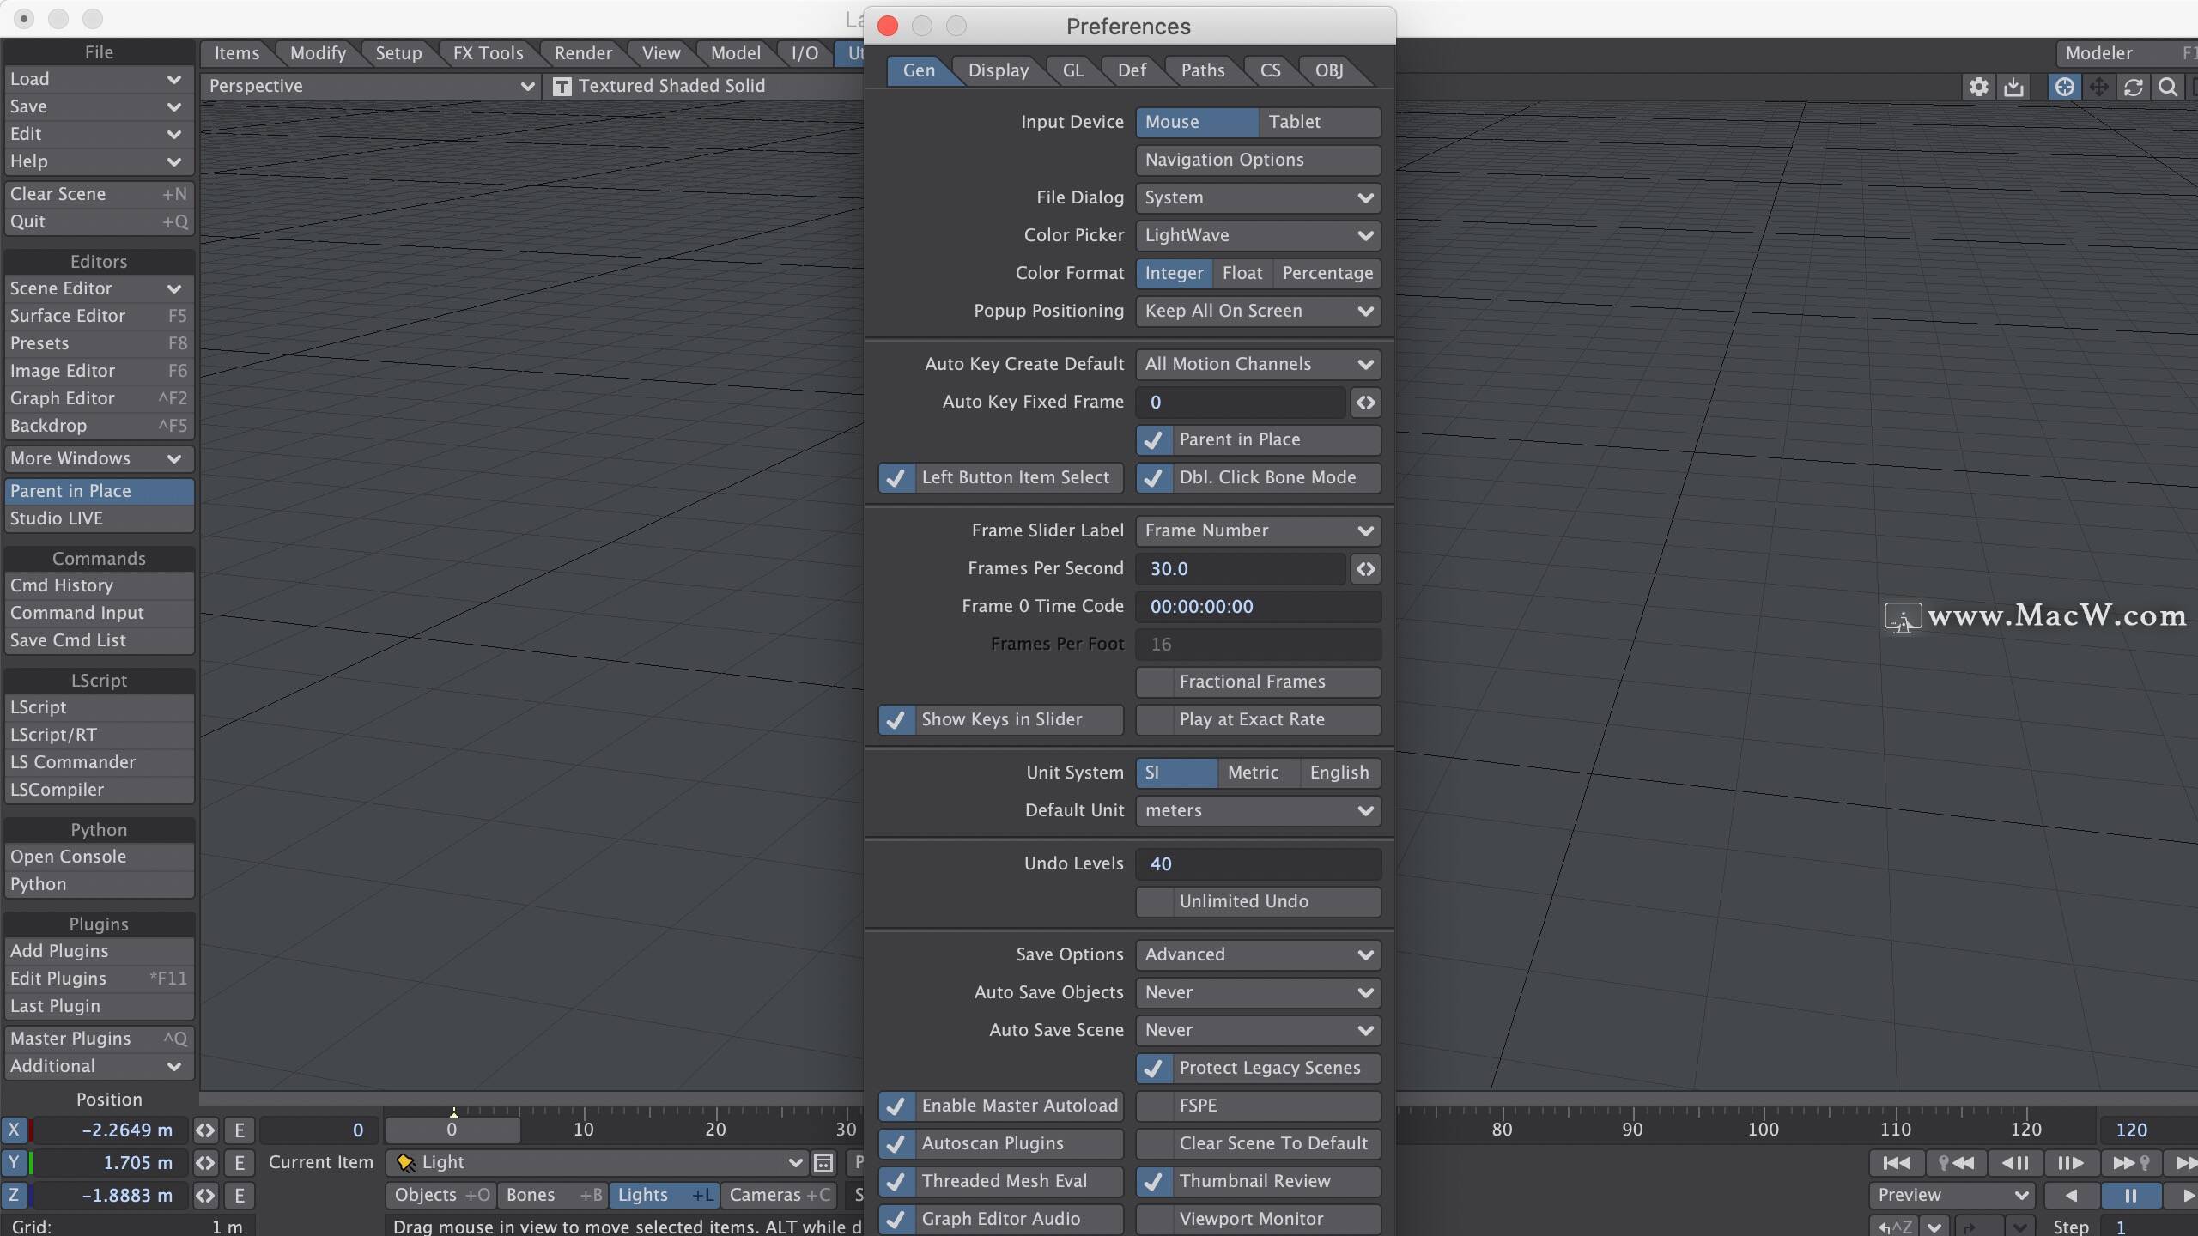Select the English unit system radio button
This screenshot has height=1236, width=2198.
[x=1338, y=771]
